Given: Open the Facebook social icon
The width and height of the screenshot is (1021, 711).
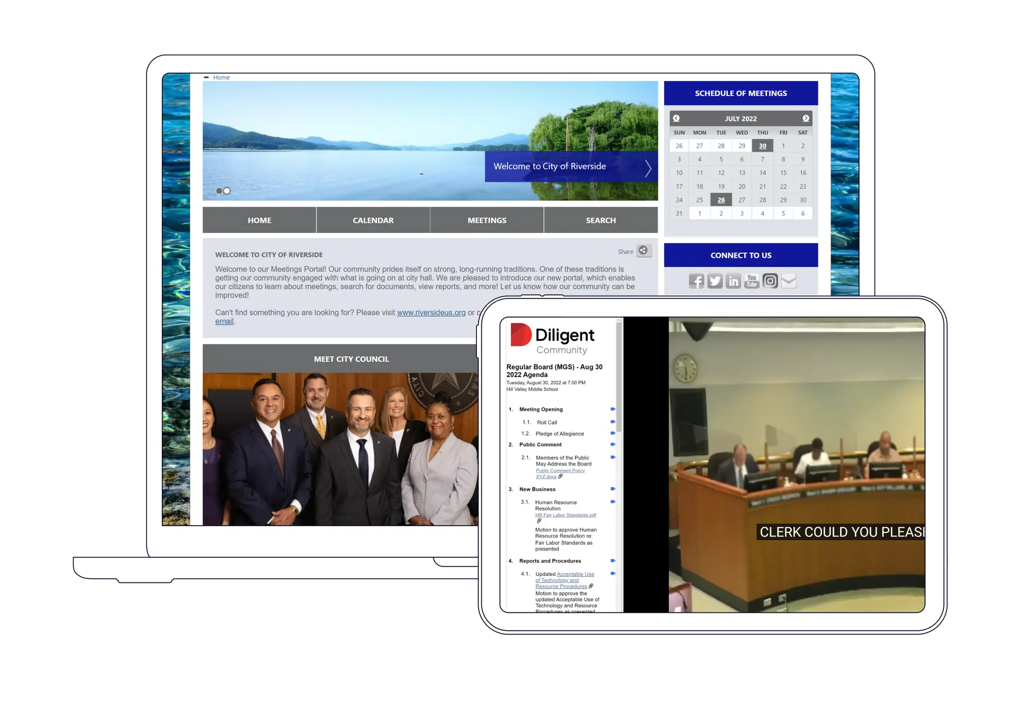Looking at the screenshot, I should pyautogui.click(x=696, y=281).
